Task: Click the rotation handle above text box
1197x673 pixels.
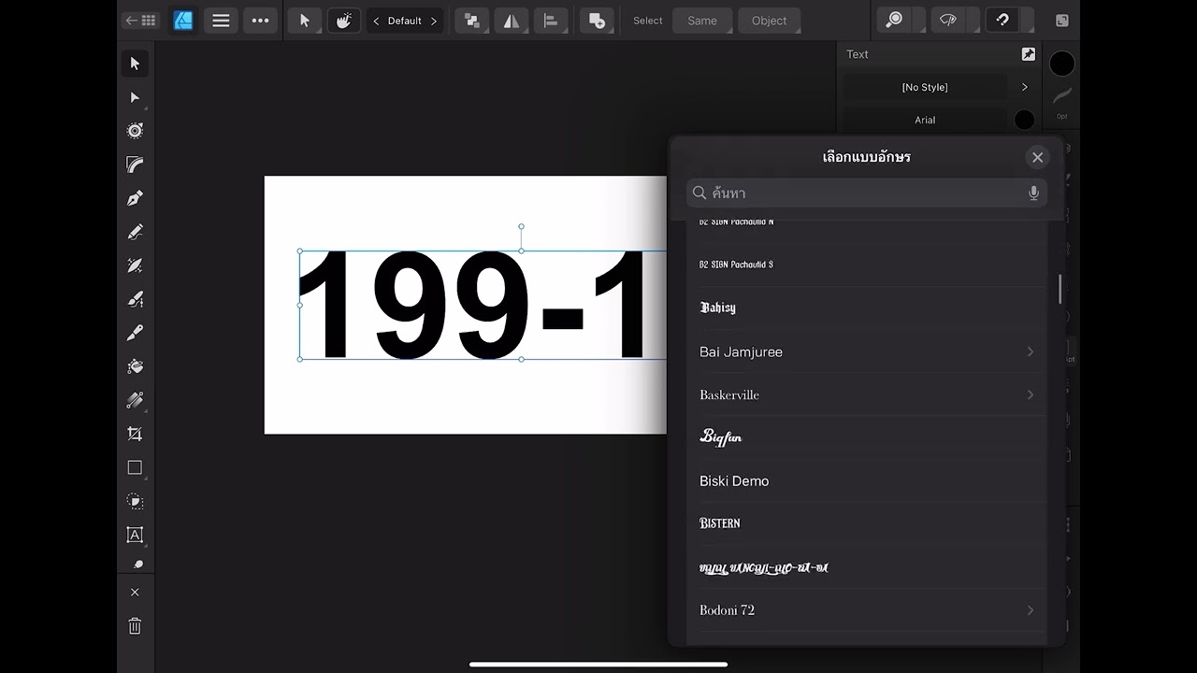Action: point(521,226)
